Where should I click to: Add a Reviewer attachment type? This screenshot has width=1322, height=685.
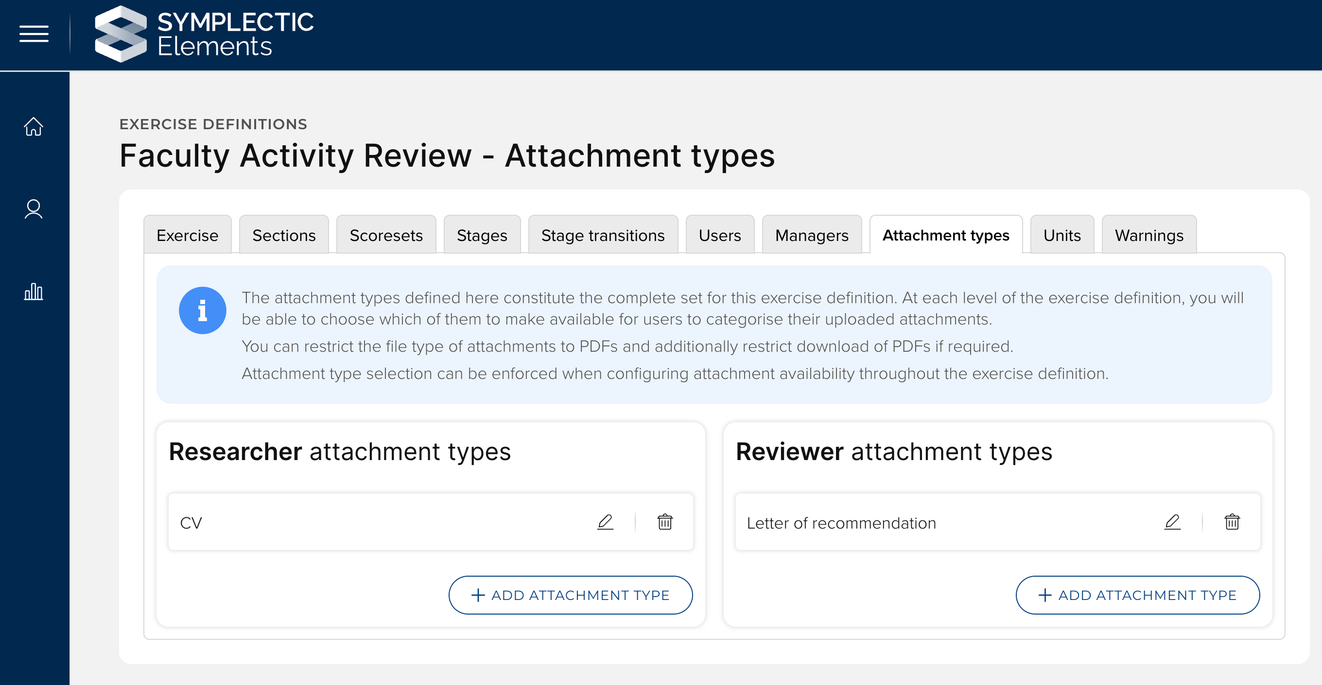coord(1137,595)
